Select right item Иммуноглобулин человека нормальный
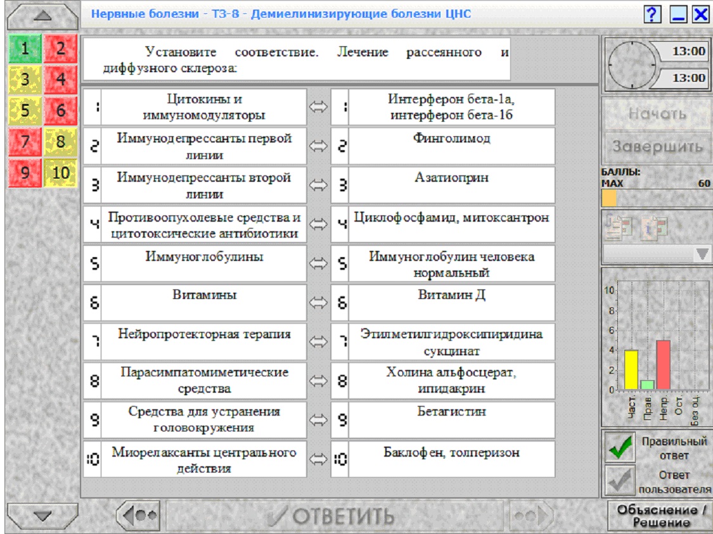Screen dimensions: 713x534 [451, 264]
